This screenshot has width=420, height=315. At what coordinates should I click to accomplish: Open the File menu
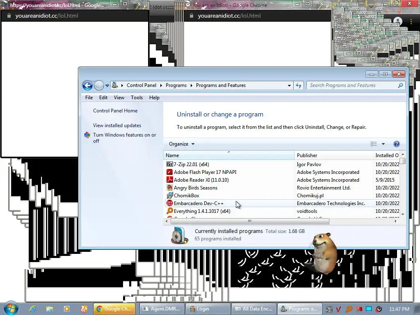click(x=89, y=98)
